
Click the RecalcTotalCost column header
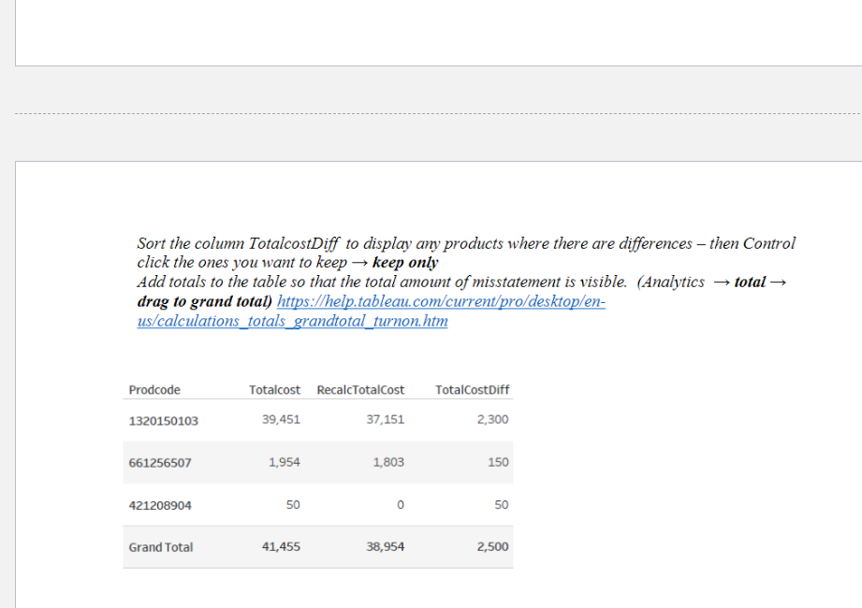[360, 390]
